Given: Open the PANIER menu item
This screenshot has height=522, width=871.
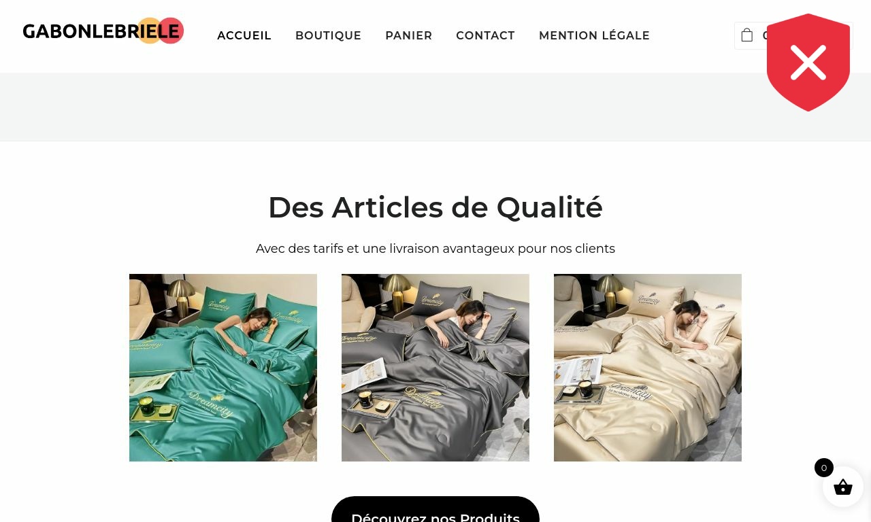Looking at the screenshot, I should tap(408, 35).
